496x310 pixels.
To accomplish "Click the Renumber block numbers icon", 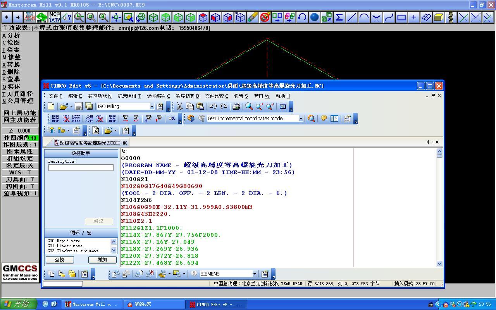I will 55,119.
